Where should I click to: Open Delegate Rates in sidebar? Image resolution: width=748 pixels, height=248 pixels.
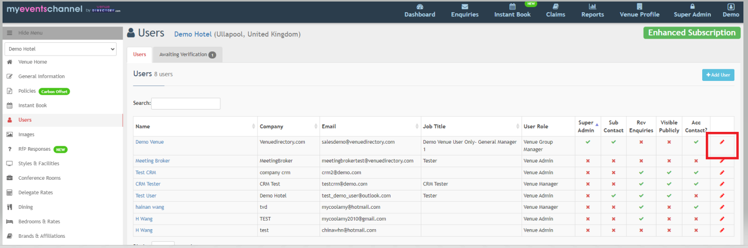36,192
